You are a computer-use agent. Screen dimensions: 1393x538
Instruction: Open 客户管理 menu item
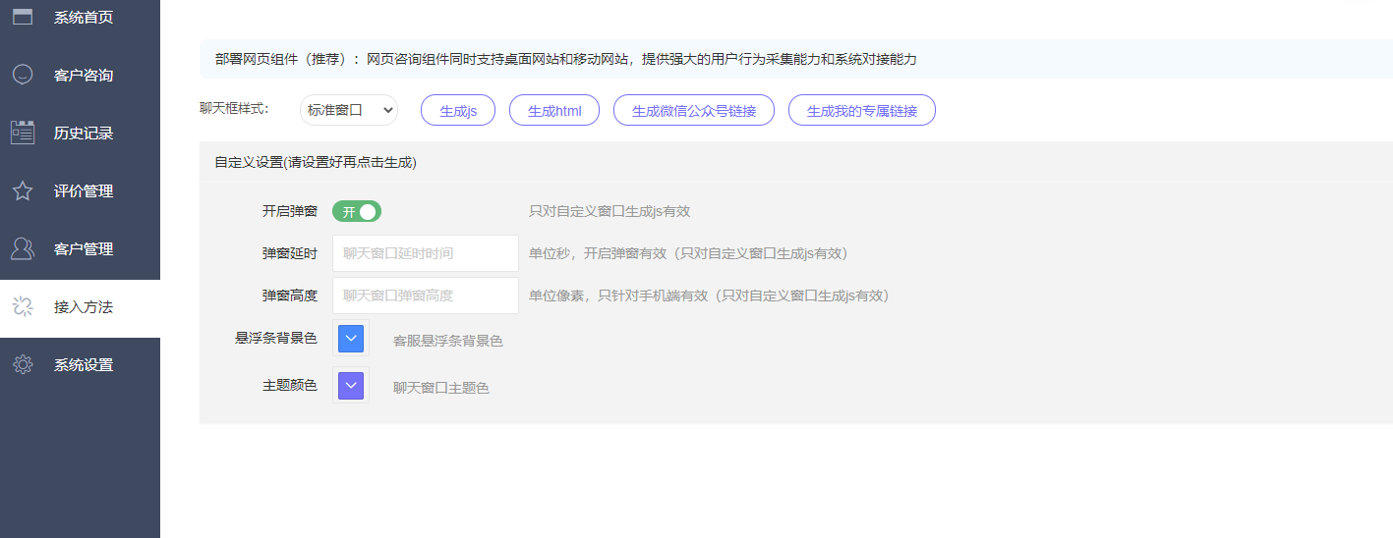80,248
